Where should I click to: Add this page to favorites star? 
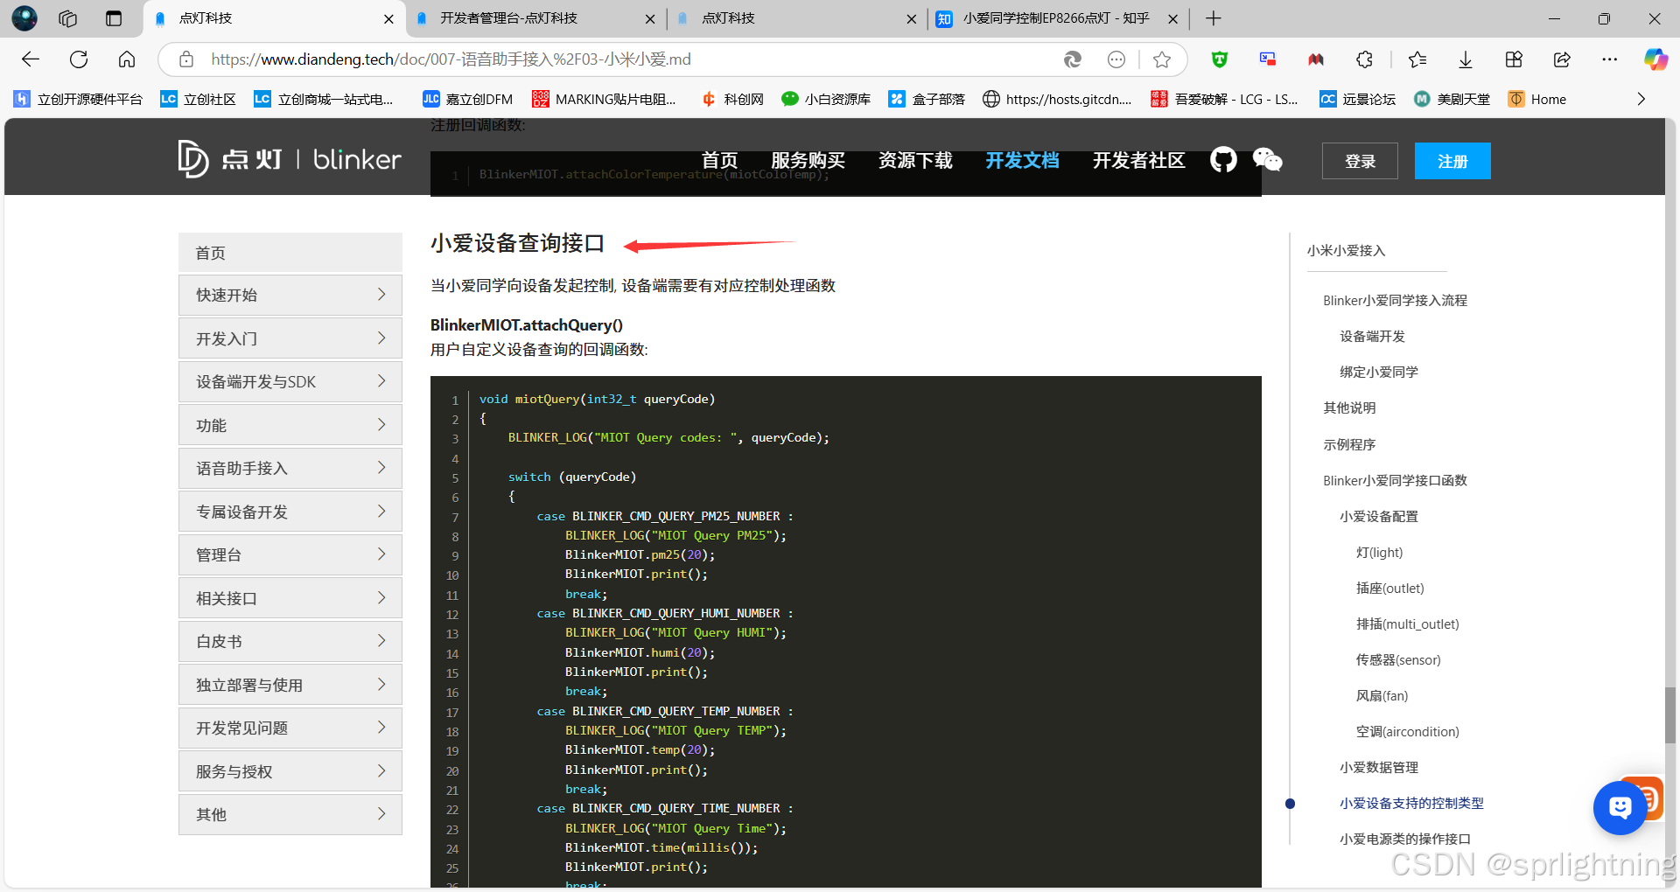tap(1162, 59)
